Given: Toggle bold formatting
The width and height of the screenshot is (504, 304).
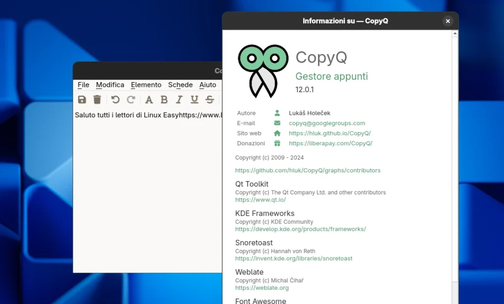Looking at the screenshot, I should point(163,99).
